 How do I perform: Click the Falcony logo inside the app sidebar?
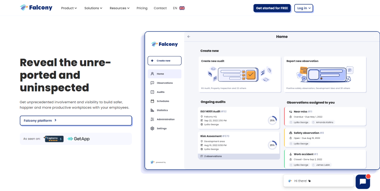click(x=164, y=44)
